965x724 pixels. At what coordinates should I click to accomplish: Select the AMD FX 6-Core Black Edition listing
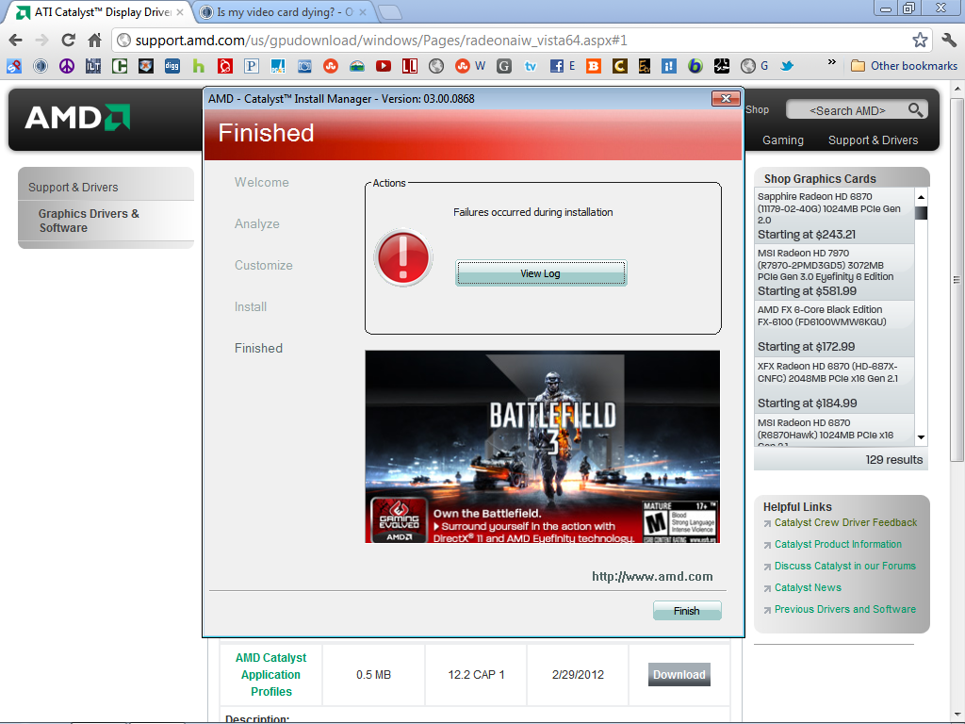[x=835, y=328]
